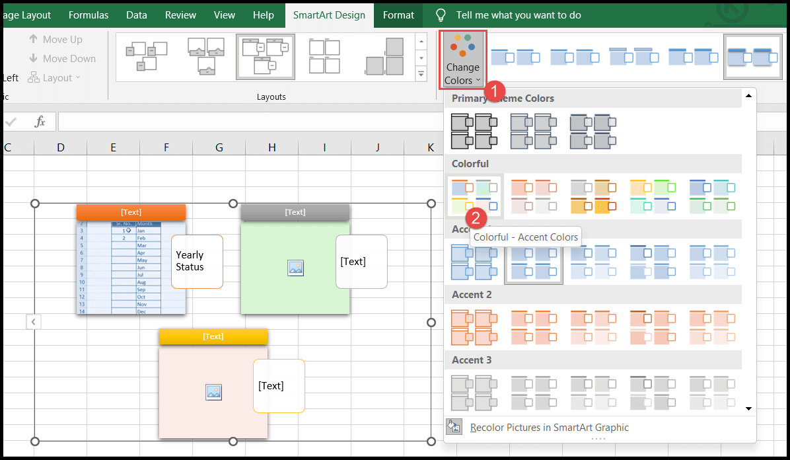Select an Accent 2 color variation
This screenshot has height=460, width=790.
click(x=474, y=326)
